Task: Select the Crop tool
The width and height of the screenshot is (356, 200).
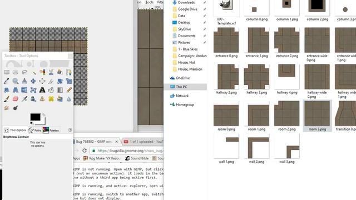Action: coord(51,81)
